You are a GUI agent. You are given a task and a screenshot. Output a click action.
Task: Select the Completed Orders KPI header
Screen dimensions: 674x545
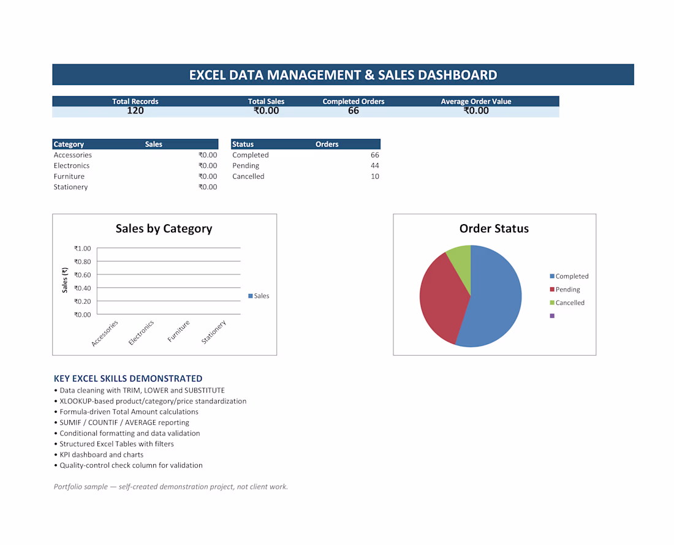point(354,102)
